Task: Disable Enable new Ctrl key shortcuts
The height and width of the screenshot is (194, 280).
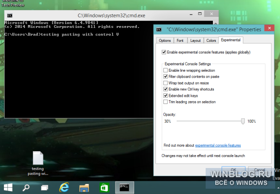Action: [x=166, y=89]
